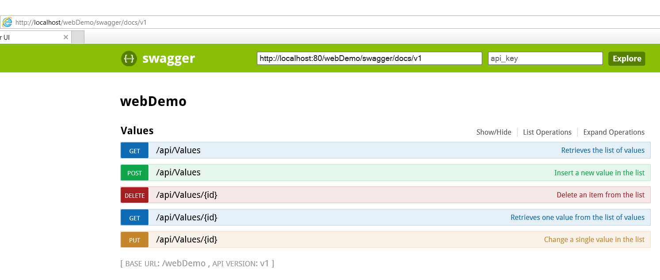The height and width of the screenshot is (280, 660).
Task: Click the DELETE method badge
Action: [134, 195]
